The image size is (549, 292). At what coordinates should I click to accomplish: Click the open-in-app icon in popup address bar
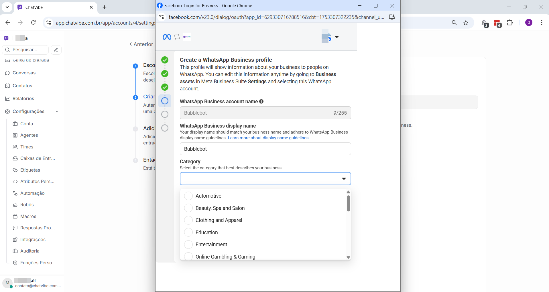(392, 17)
